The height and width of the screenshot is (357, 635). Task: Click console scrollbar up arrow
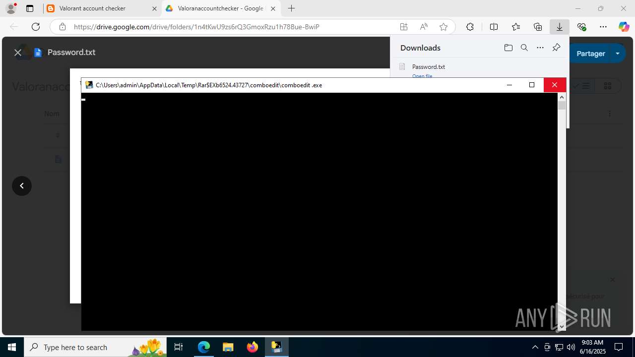[x=562, y=97]
